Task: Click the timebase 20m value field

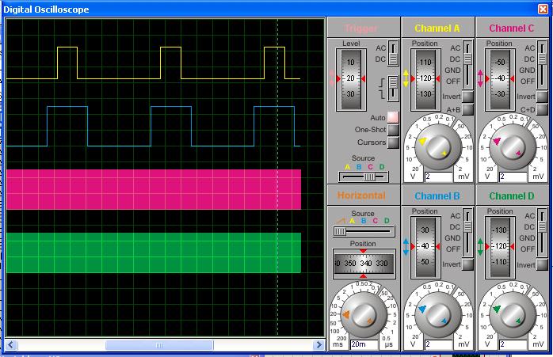Action: coord(364,344)
